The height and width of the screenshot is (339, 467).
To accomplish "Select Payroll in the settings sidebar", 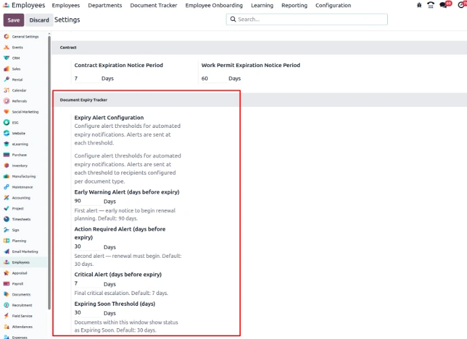I will pos(17,284).
